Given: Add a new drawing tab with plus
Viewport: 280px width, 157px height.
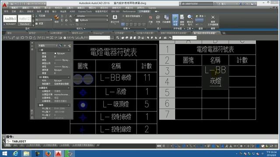Looking at the screenshot, I should 224,33.
